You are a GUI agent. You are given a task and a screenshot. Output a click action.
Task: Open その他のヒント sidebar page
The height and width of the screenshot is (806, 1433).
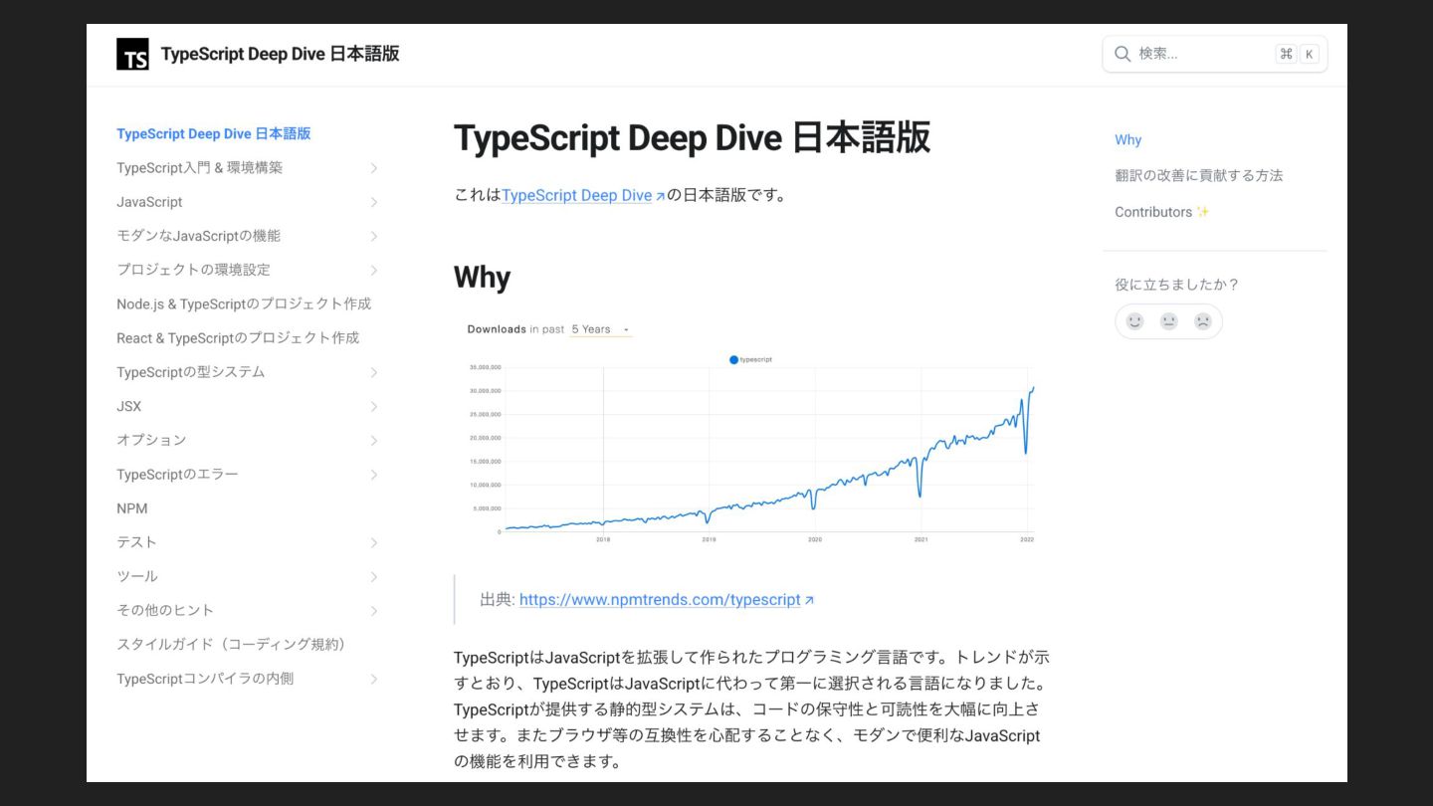[165, 610]
